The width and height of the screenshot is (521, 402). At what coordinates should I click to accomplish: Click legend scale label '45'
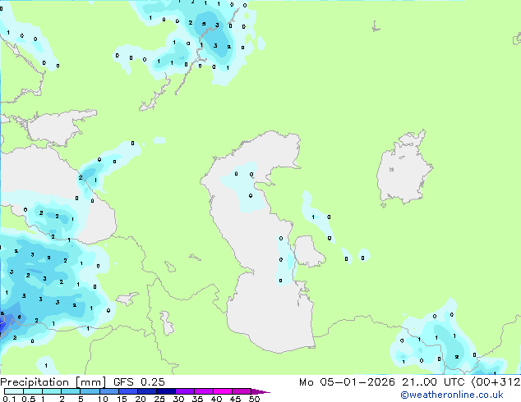coord(235,399)
